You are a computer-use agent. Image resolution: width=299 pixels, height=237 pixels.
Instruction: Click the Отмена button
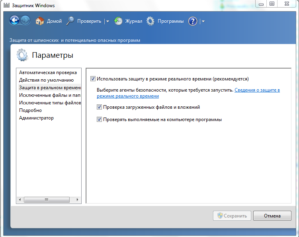pos(272,215)
